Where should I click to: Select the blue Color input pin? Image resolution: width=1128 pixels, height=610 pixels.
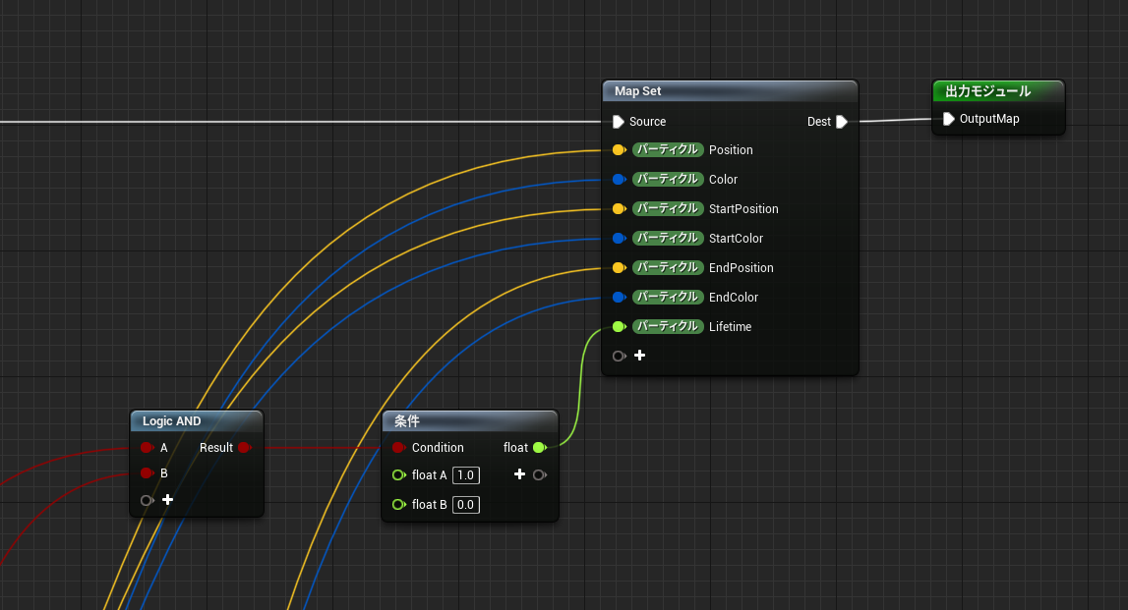click(x=619, y=180)
